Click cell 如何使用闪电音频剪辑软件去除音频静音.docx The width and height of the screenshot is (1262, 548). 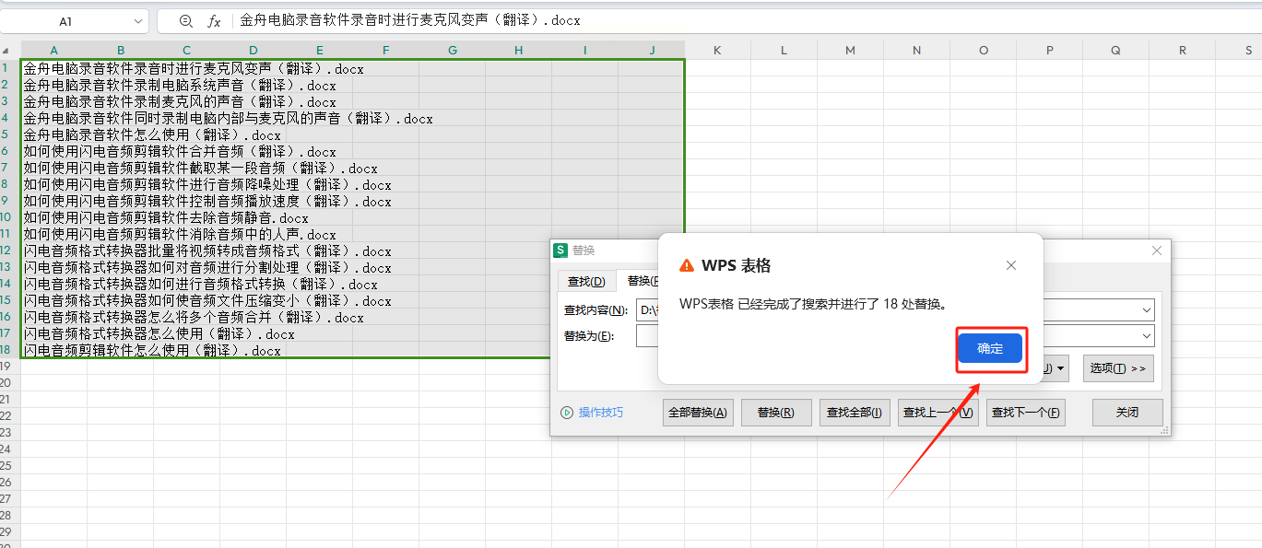[166, 217]
